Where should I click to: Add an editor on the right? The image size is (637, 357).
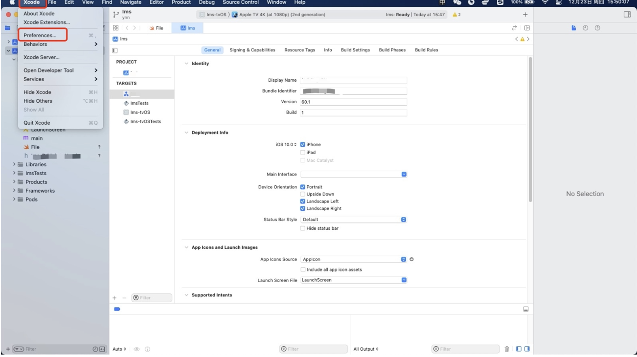pyautogui.click(x=526, y=28)
